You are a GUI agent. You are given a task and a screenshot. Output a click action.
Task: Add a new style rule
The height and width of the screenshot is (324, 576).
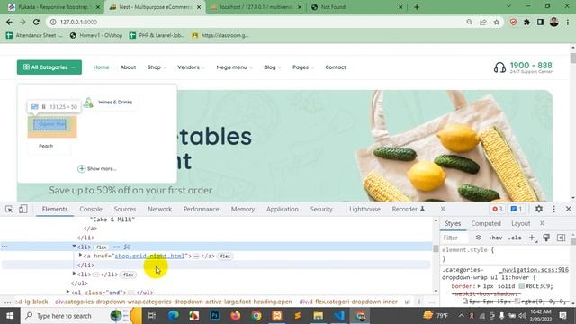click(x=532, y=238)
